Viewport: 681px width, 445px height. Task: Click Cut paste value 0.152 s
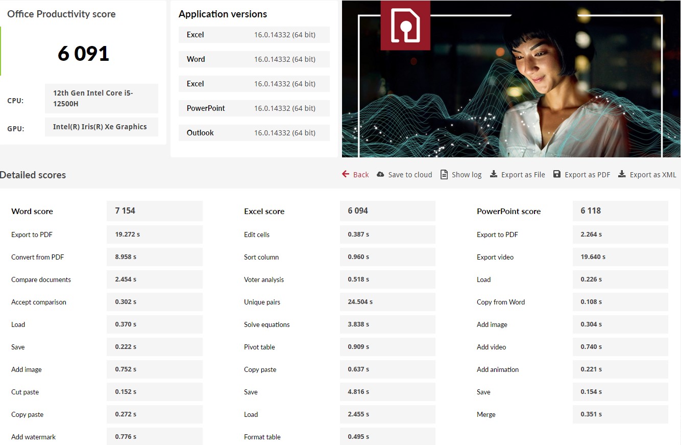(x=155, y=392)
